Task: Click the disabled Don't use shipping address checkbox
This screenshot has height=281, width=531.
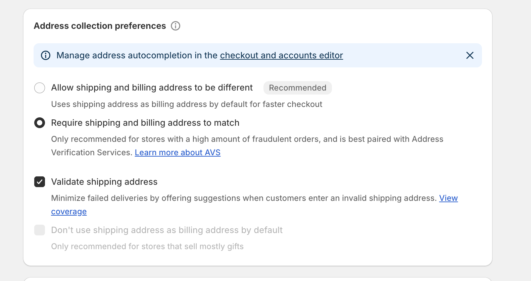Action: pos(40,230)
